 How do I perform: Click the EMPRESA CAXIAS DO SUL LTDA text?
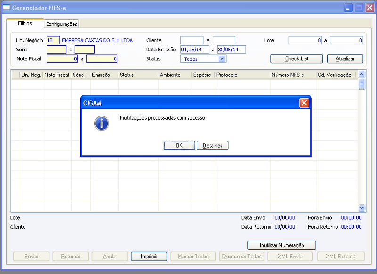pos(98,40)
